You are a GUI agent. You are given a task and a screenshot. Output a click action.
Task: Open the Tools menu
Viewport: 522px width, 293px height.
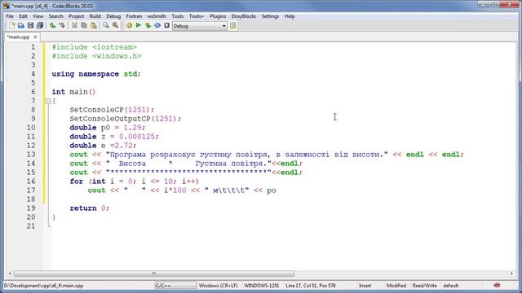point(178,16)
